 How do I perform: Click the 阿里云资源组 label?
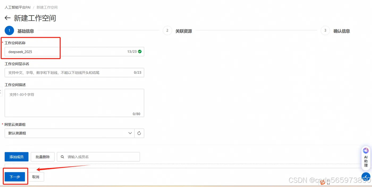point(15,124)
